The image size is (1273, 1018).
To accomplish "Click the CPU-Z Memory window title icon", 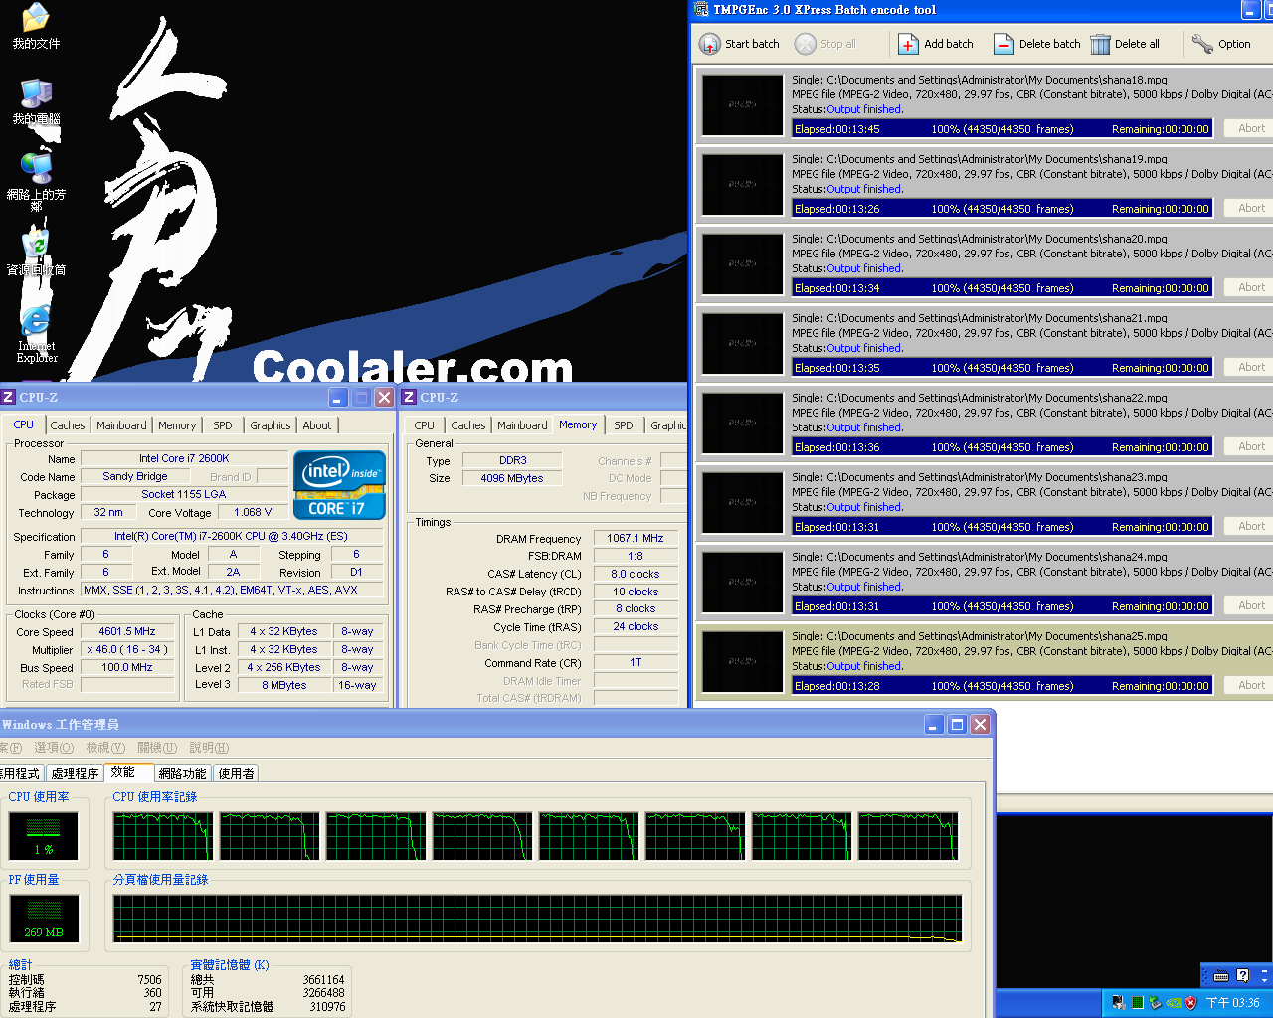I will coord(408,397).
